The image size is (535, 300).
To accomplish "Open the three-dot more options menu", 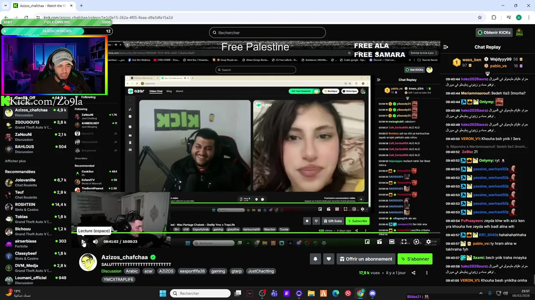I will [427, 273].
